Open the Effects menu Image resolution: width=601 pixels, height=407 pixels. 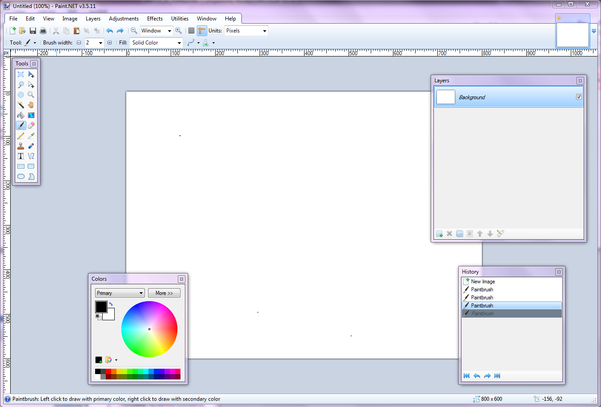(x=155, y=19)
